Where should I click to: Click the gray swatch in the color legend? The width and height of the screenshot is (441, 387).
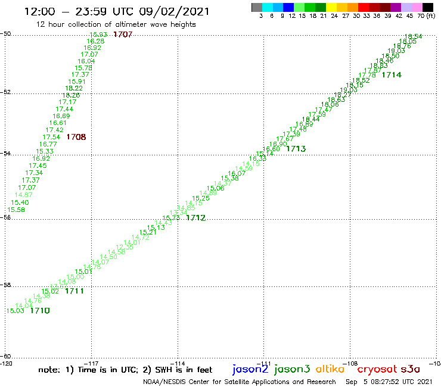point(257,7)
